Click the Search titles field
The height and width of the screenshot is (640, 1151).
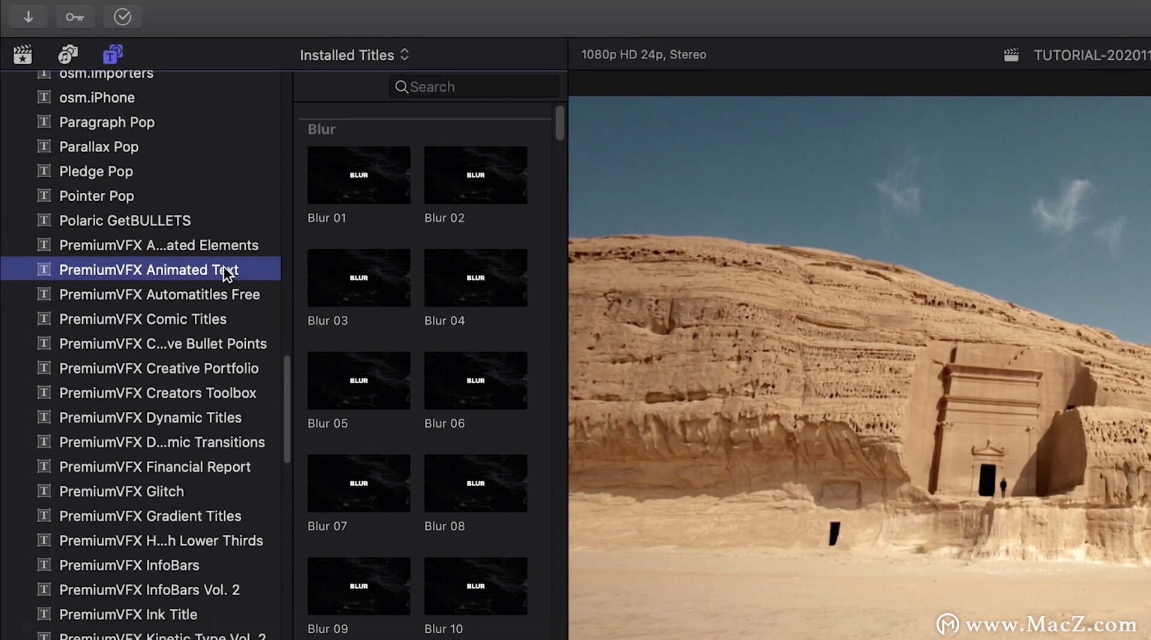click(474, 87)
